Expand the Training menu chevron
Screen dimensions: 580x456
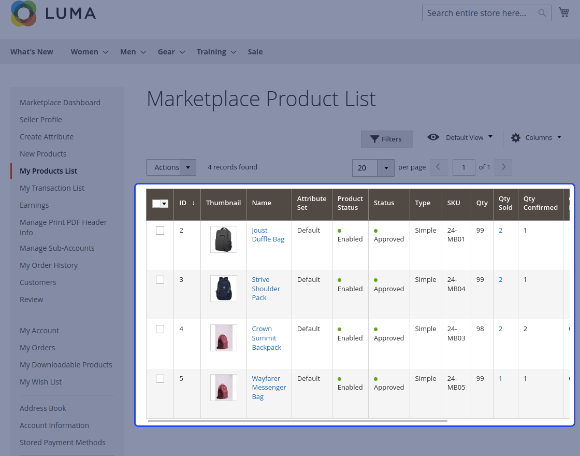[x=234, y=52]
